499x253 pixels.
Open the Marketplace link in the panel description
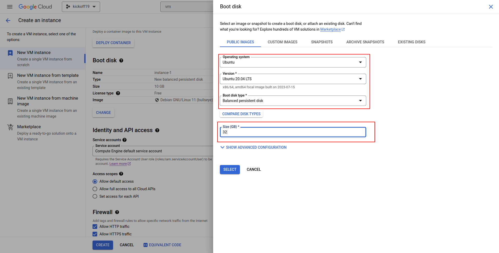(330, 30)
